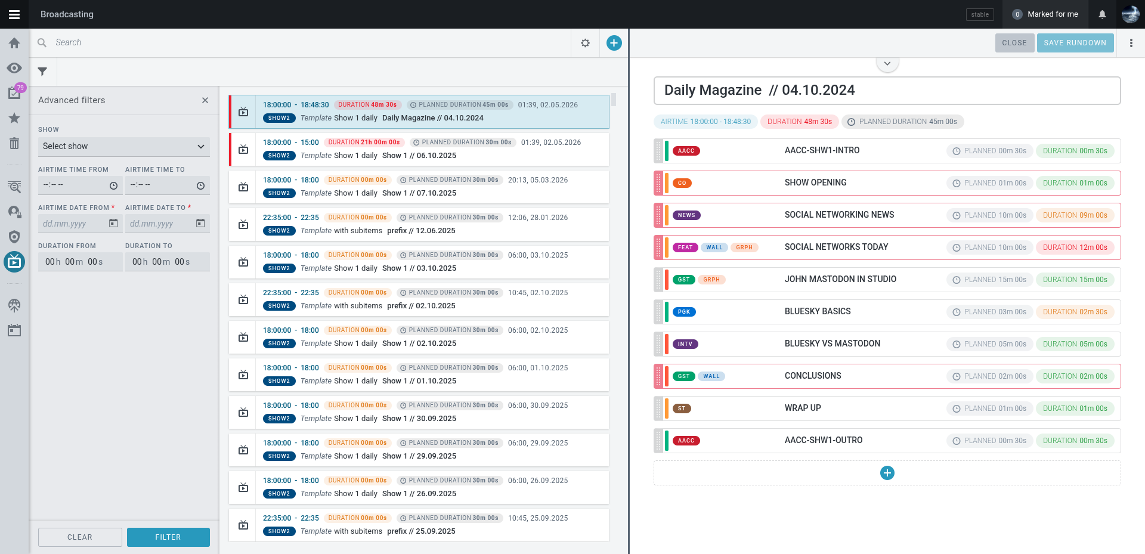Close the Advanced filters panel
Image resolution: width=1145 pixels, height=554 pixels.
click(x=205, y=100)
